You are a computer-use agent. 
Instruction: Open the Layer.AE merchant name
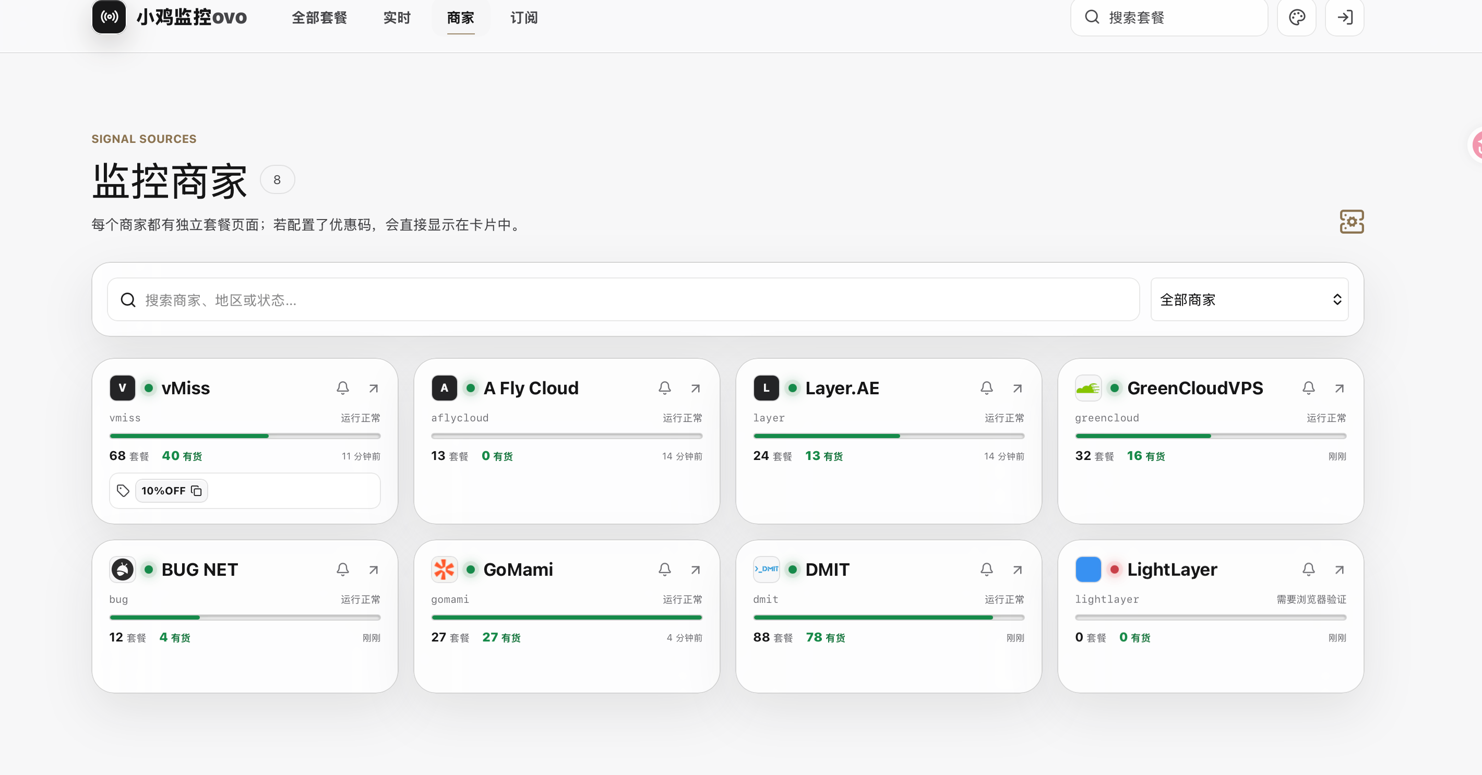[842, 388]
